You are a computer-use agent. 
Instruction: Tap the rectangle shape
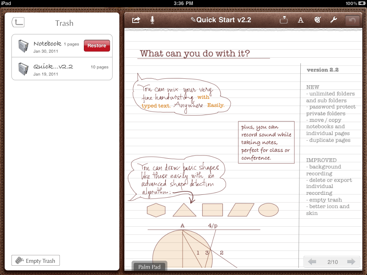(x=213, y=210)
